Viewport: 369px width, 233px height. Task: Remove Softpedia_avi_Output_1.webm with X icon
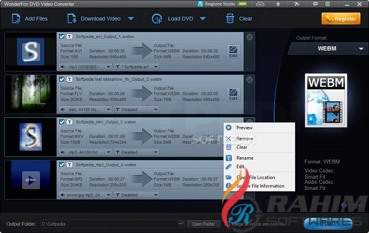(x=250, y=37)
